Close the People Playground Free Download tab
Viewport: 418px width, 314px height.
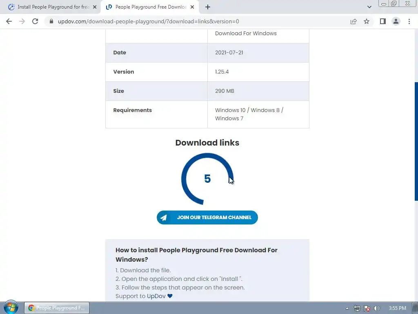coord(192,7)
